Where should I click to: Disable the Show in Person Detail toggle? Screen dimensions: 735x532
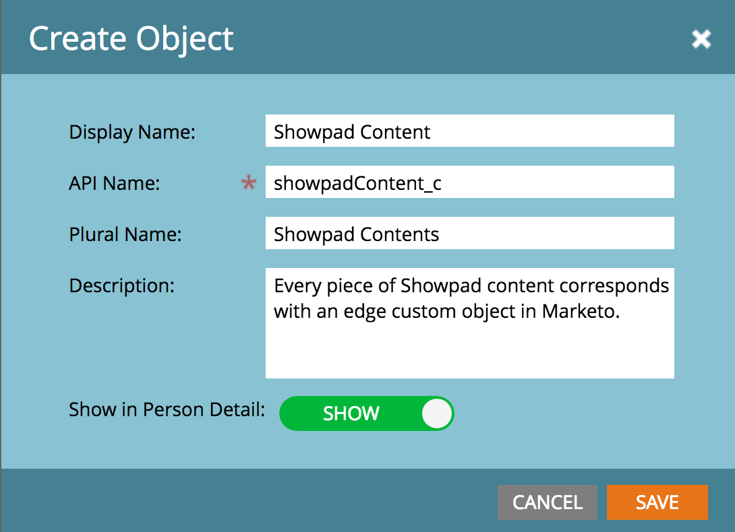(x=367, y=413)
